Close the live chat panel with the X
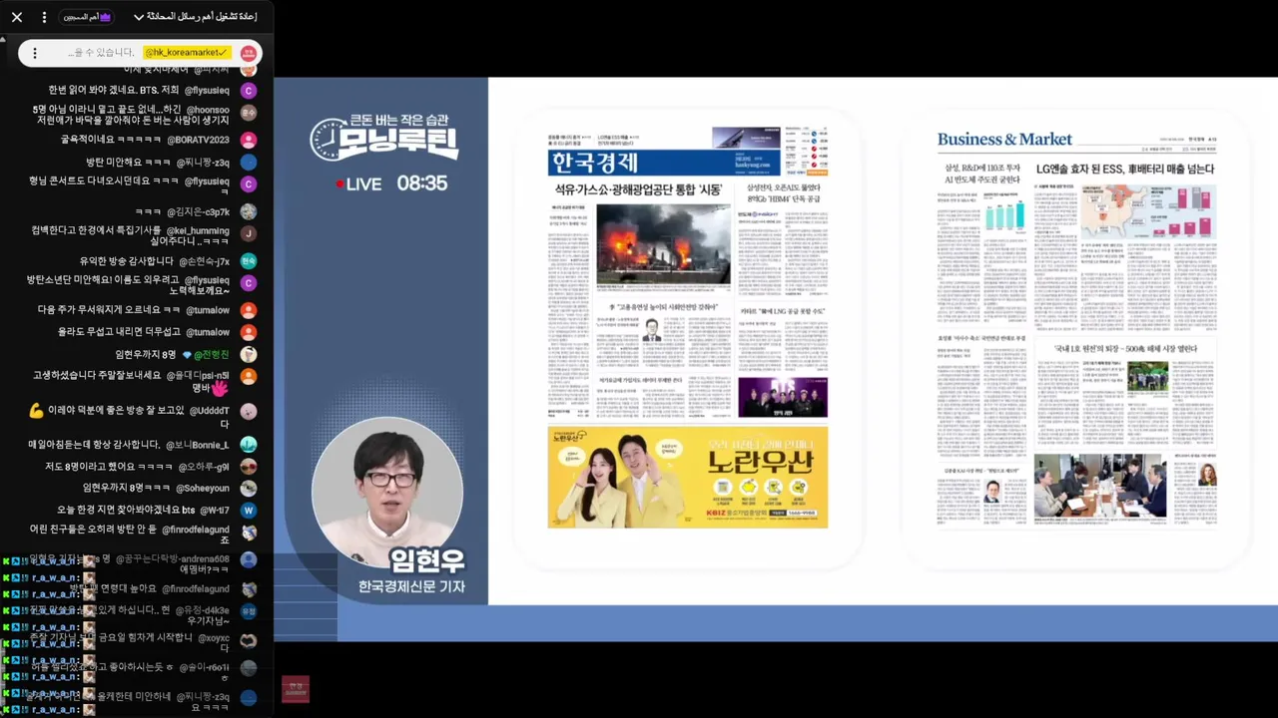Viewport: 1278px width, 718px height. (17, 17)
